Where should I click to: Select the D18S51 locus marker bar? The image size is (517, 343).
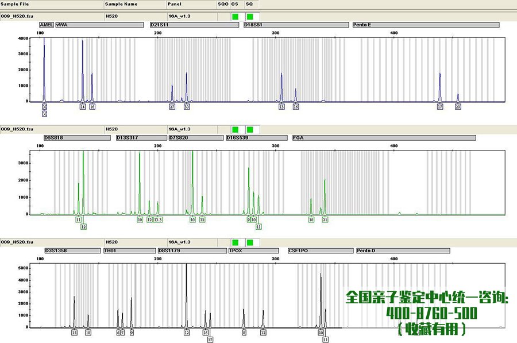click(x=296, y=25)
